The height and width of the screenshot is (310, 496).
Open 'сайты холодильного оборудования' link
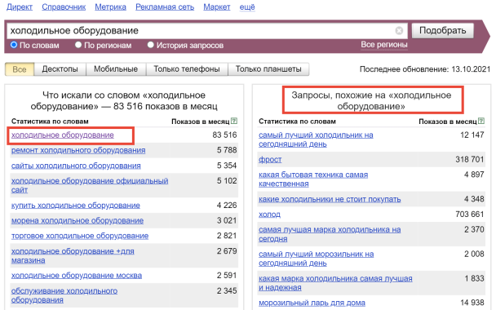[x=76, y=166]
